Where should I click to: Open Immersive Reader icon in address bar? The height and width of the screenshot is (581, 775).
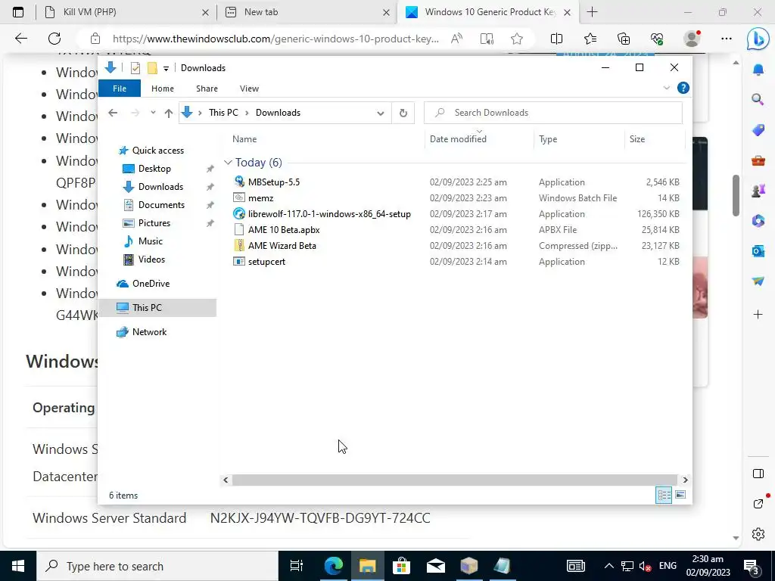pyautogui.click(x=487, y=39)
